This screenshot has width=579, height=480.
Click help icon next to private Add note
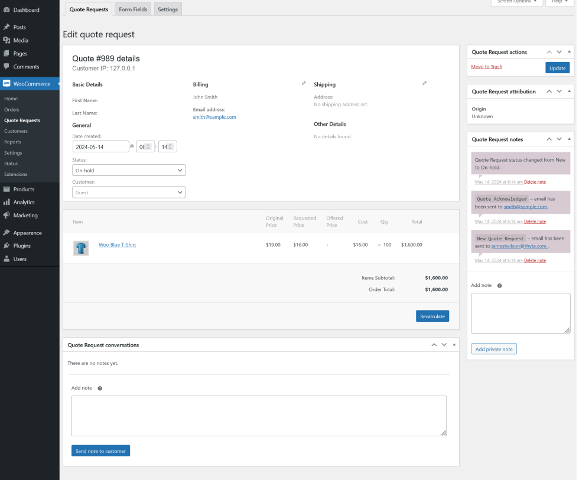pyautogui.click(x=500, y=286)
